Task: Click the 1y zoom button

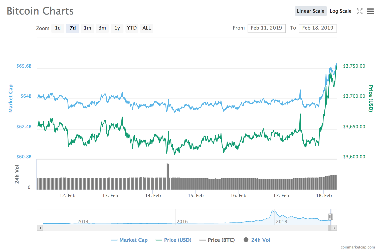Action: pyautogui.click(x=117, y=28)
